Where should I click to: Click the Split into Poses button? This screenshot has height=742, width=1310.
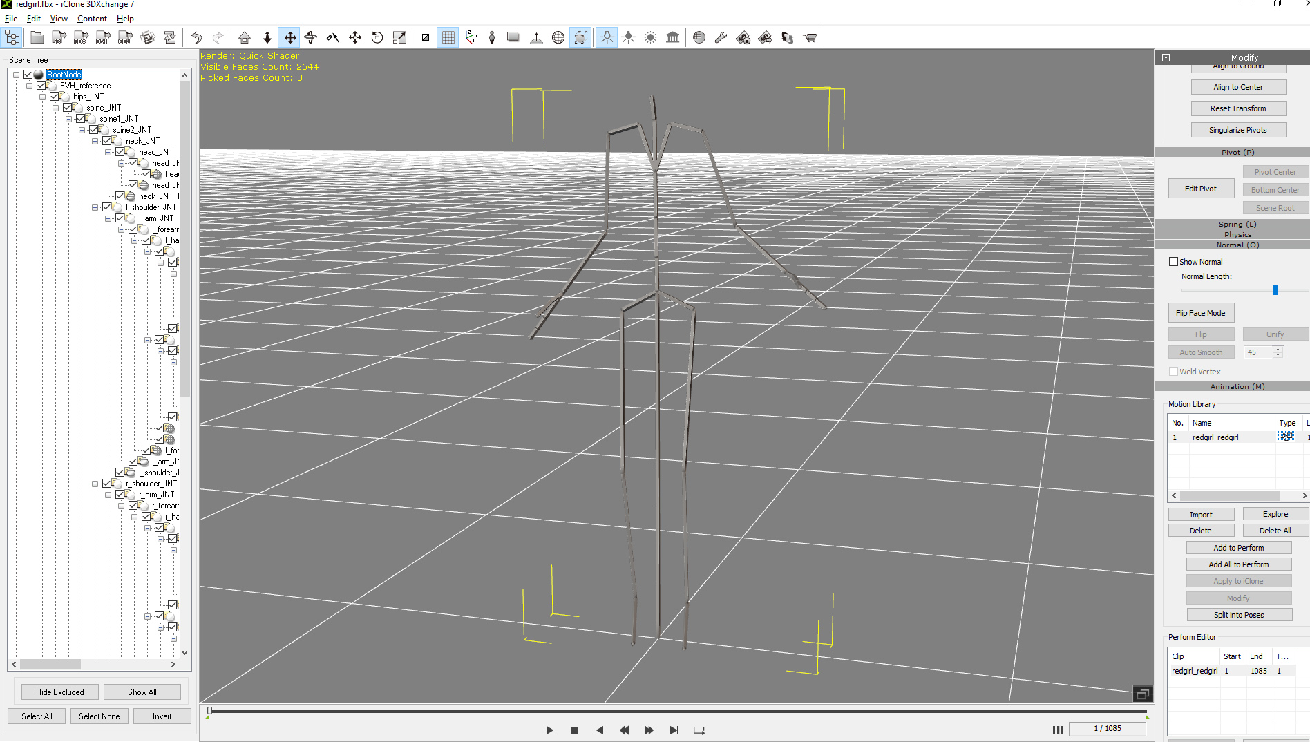tap(1239, 615)
